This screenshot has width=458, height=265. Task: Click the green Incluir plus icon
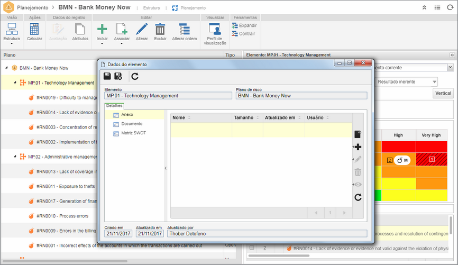(x=102, y=29)
